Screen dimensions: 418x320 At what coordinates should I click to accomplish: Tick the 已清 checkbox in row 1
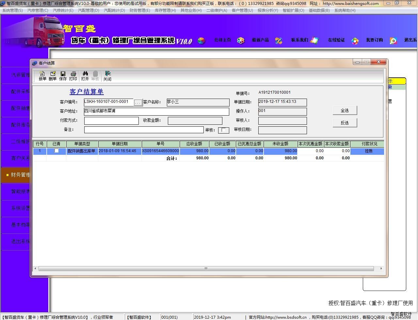pos(56,151)
